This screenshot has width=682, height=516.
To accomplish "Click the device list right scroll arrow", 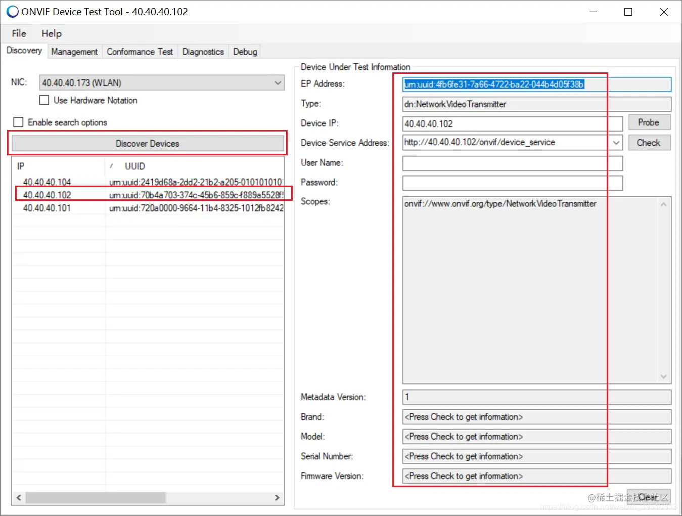I will tap(277, 498).
